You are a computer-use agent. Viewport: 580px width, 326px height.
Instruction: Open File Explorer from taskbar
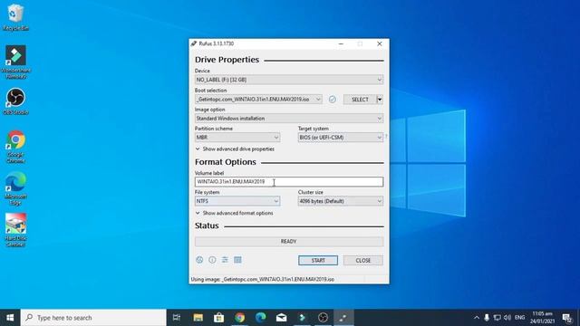198,318
